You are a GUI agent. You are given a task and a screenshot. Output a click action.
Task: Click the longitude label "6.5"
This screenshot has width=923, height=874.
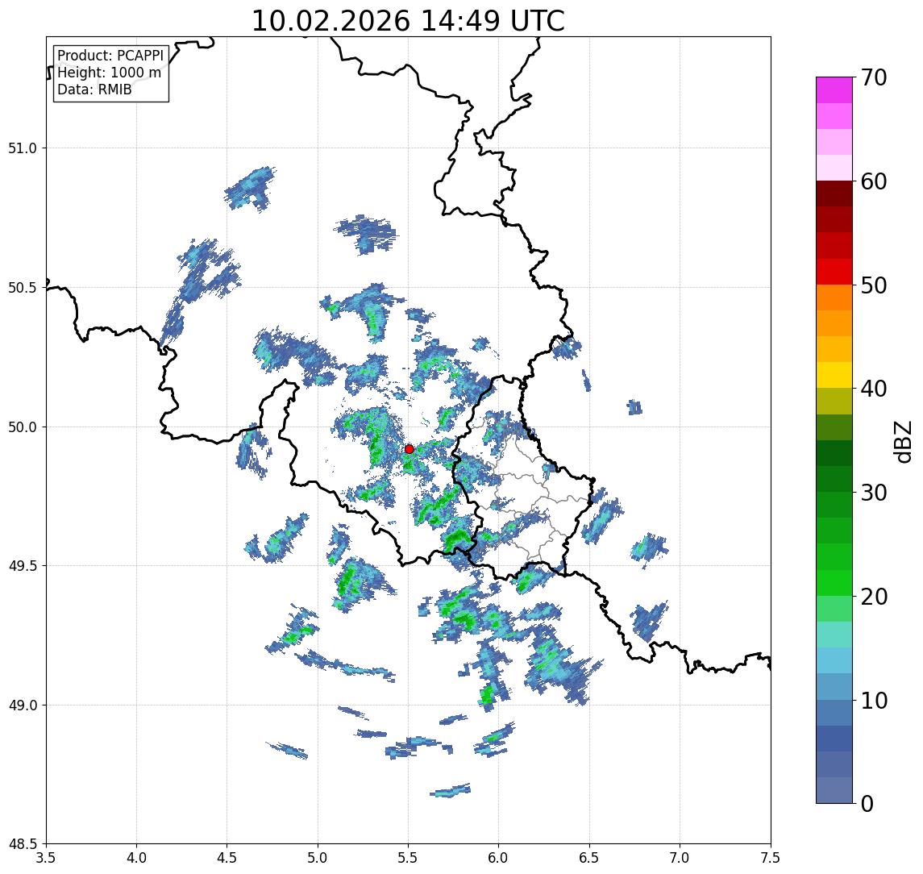coord(589,858)
